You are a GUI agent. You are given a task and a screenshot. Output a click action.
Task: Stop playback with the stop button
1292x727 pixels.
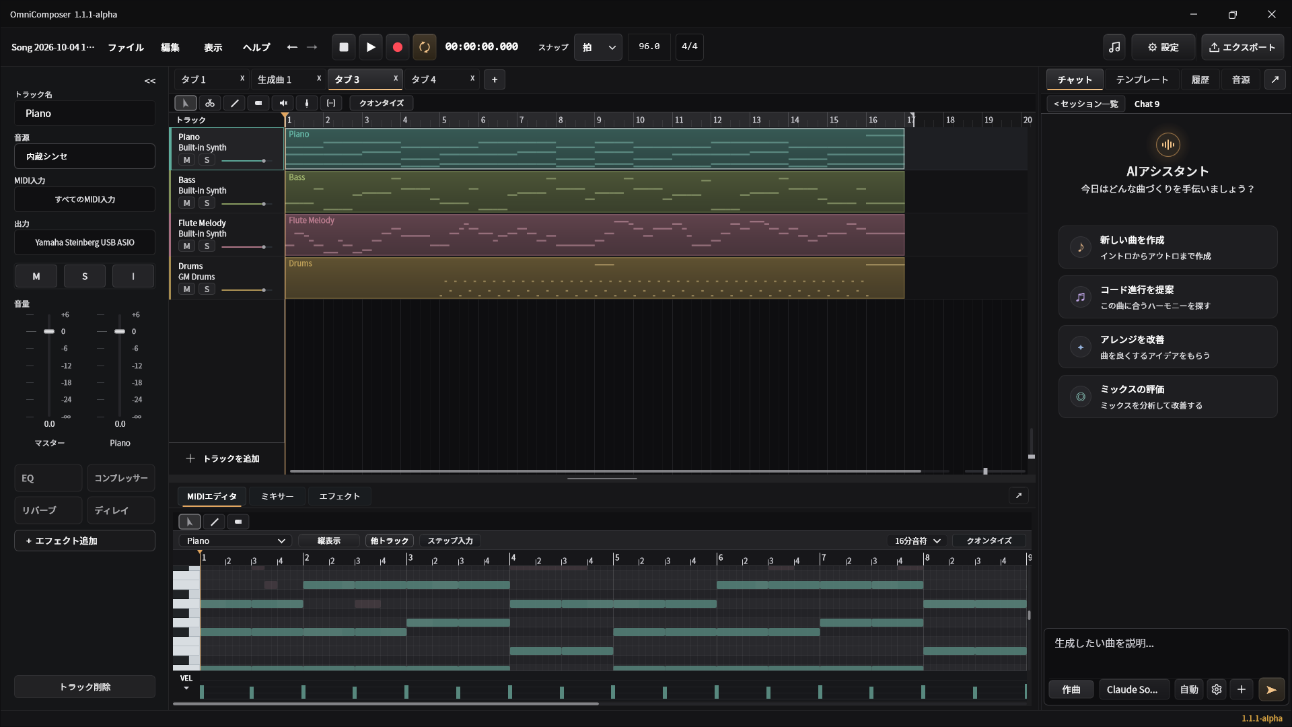[x=344, y=47]
